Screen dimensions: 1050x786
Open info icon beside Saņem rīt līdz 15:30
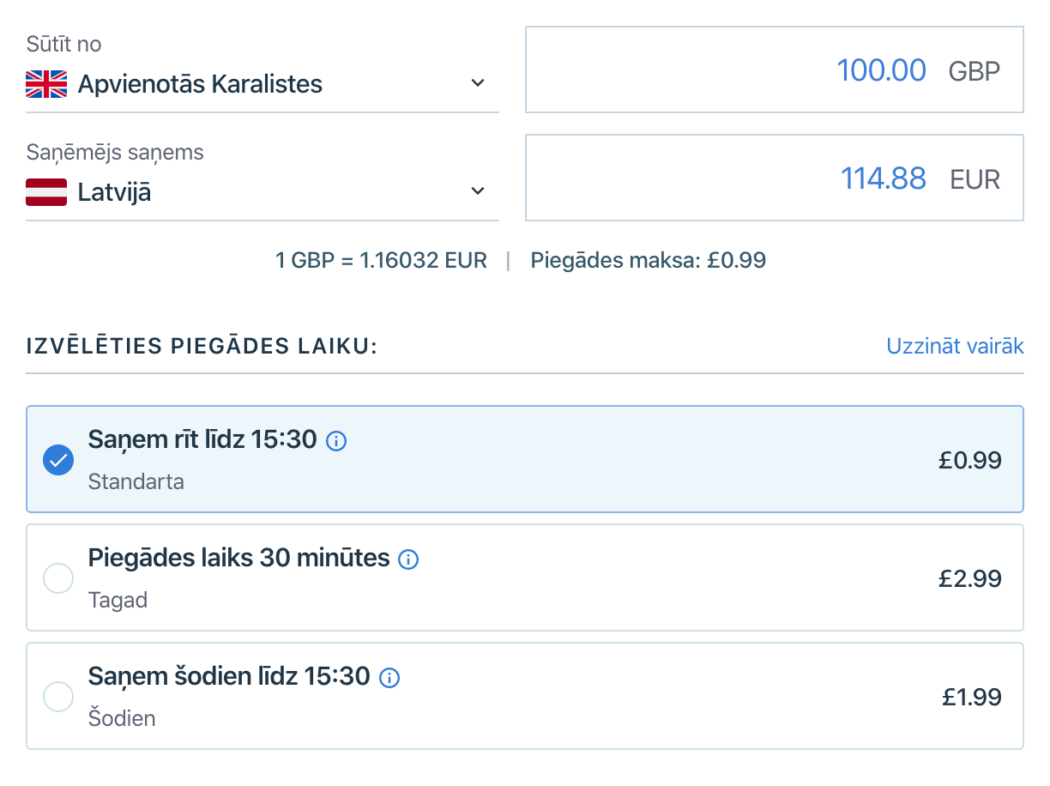[x=337, y=442]
